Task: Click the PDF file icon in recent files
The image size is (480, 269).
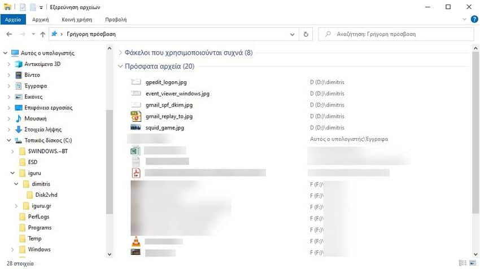Action: 136,173
